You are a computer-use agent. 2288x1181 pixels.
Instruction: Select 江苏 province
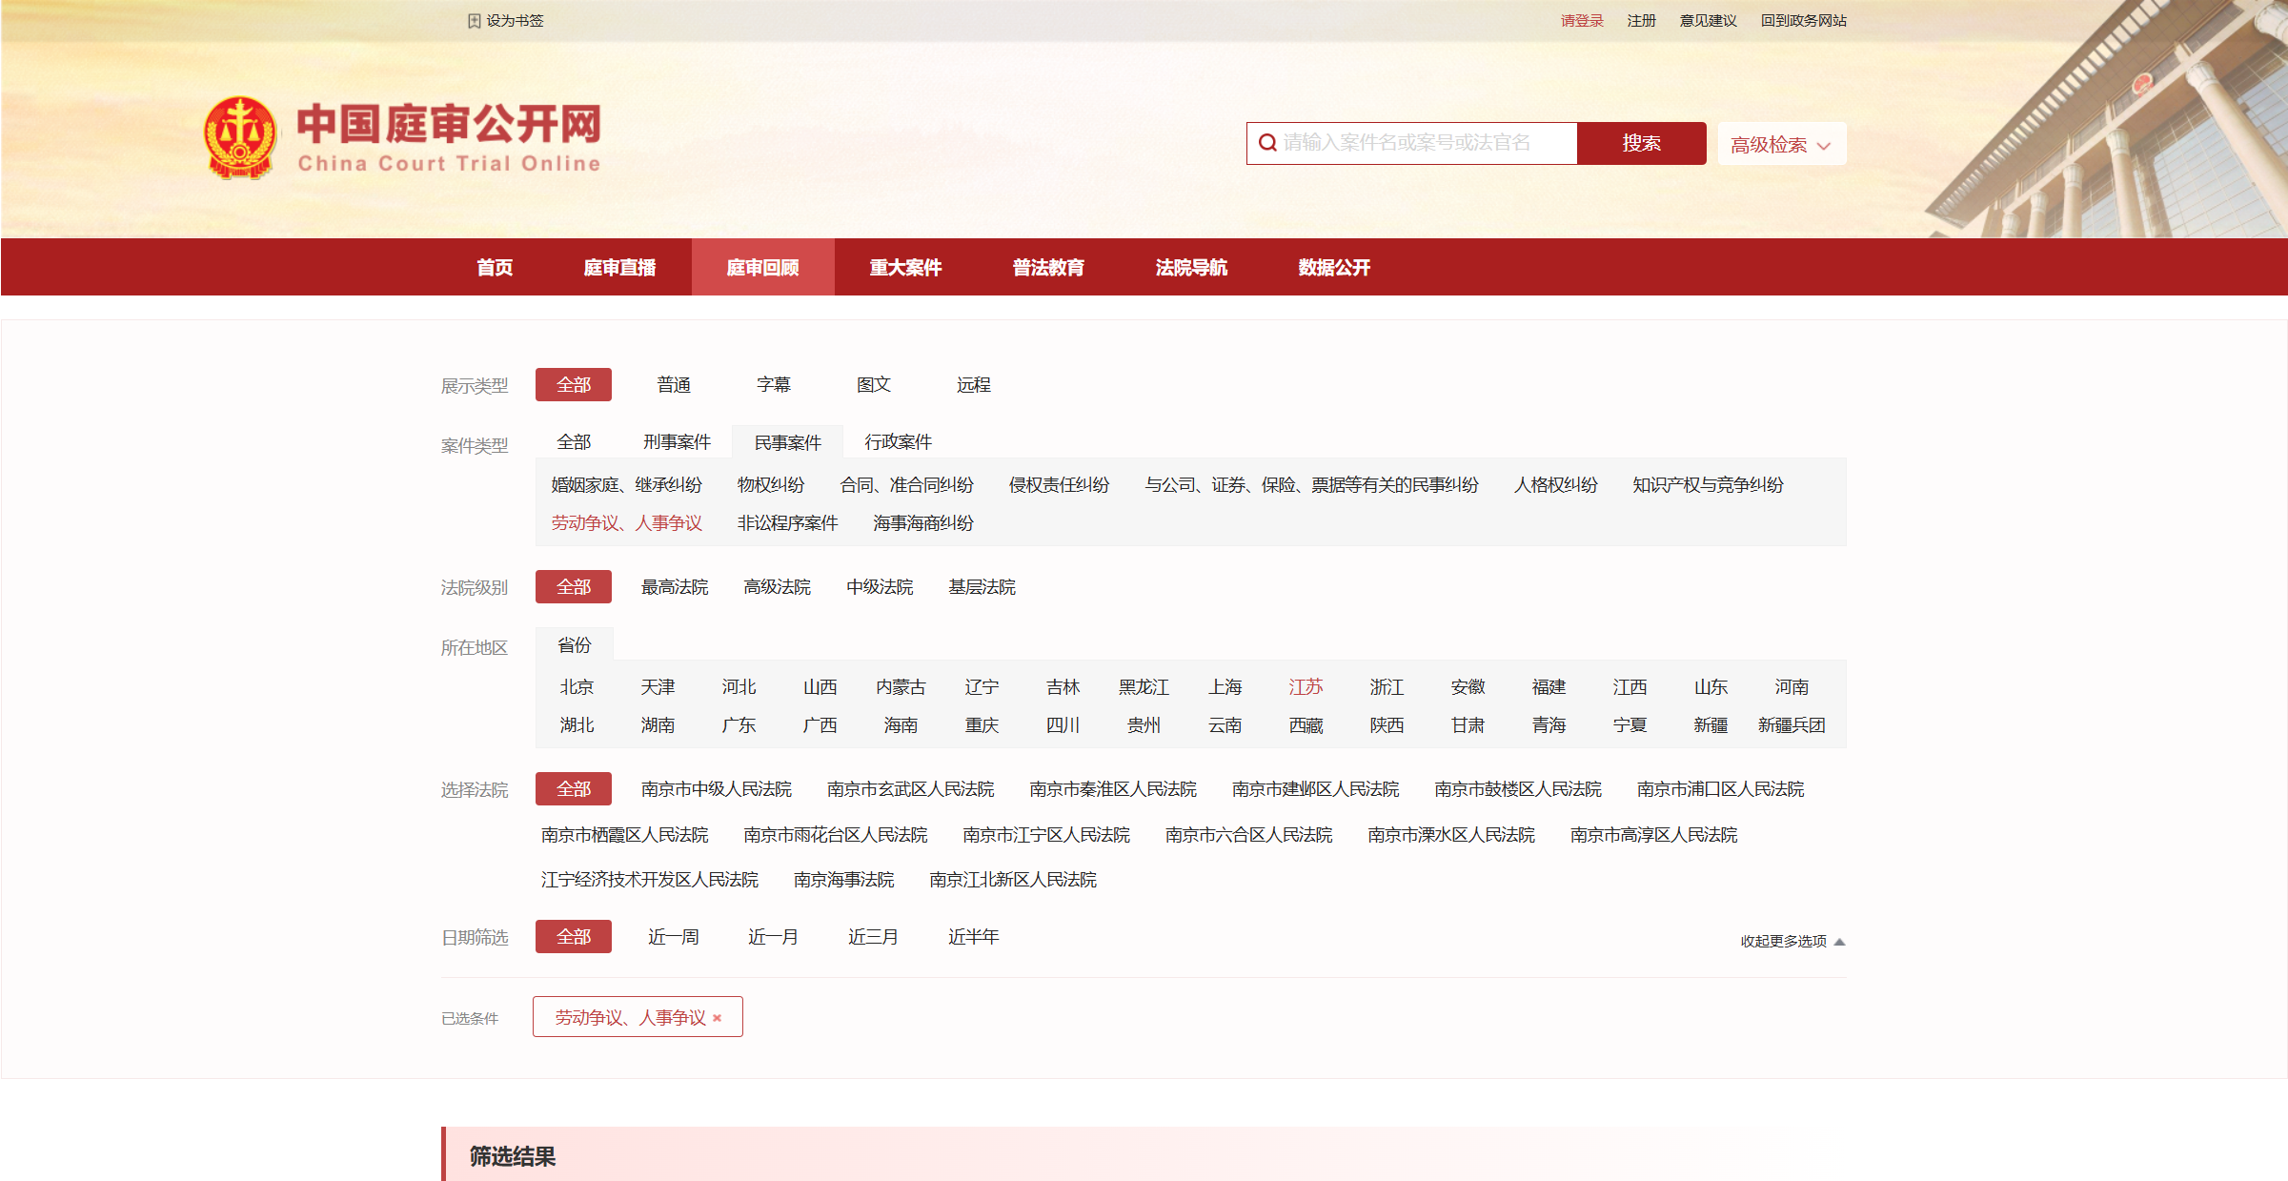pos(1306,687)
